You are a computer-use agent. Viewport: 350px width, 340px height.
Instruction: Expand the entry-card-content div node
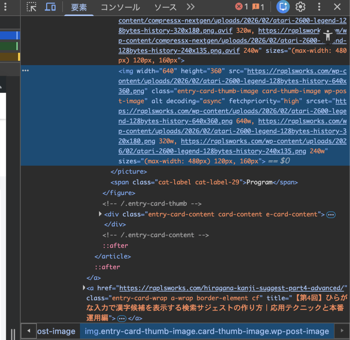point(100,214)
